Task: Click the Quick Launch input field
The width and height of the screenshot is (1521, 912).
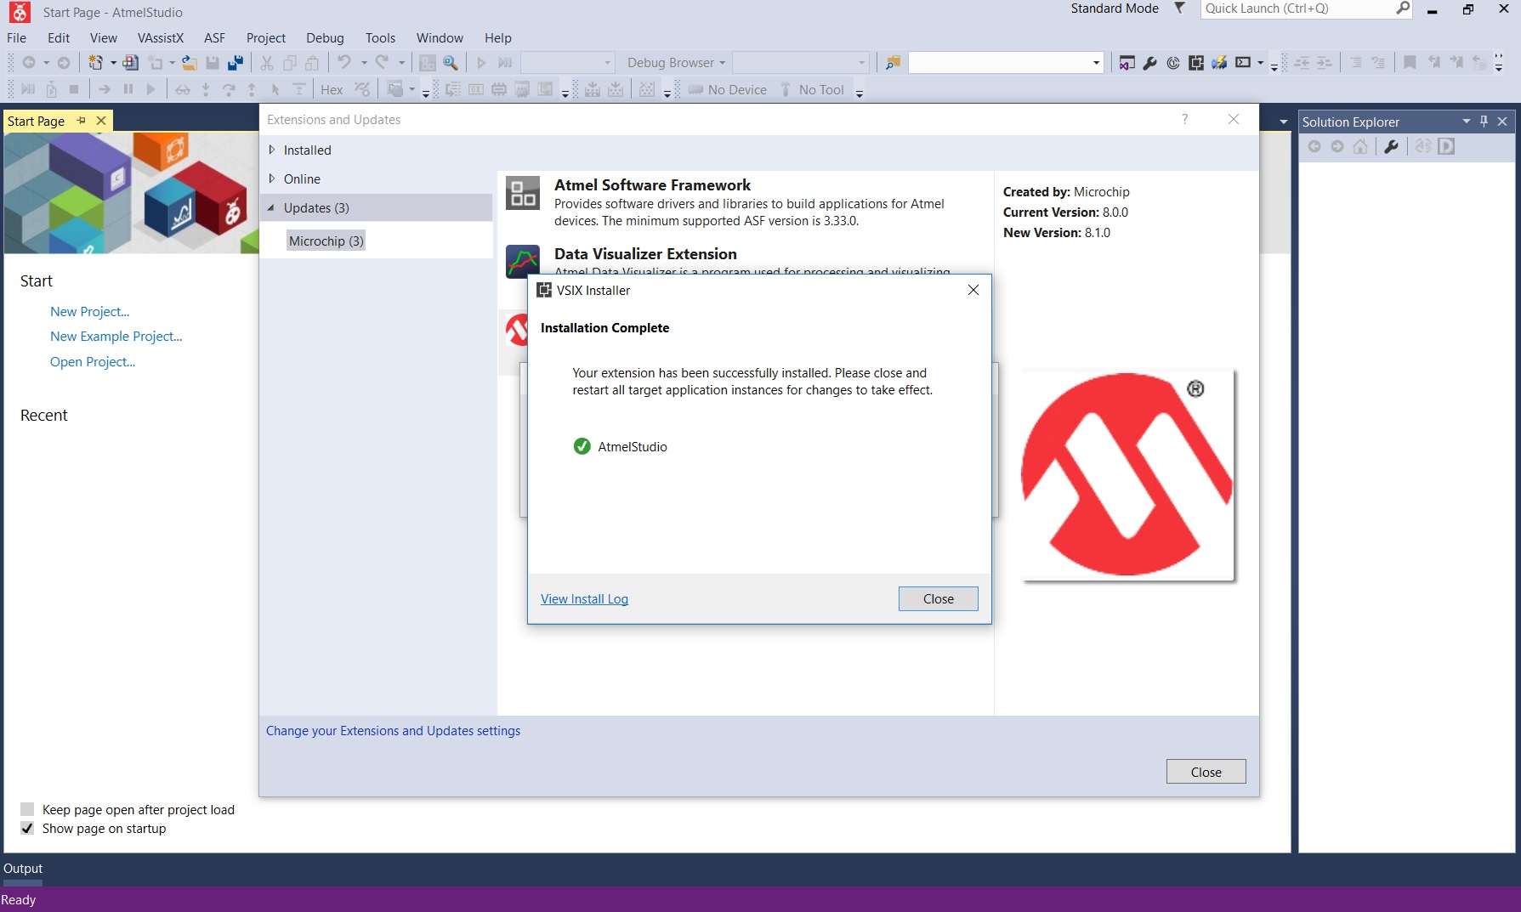Action: 1297,8
